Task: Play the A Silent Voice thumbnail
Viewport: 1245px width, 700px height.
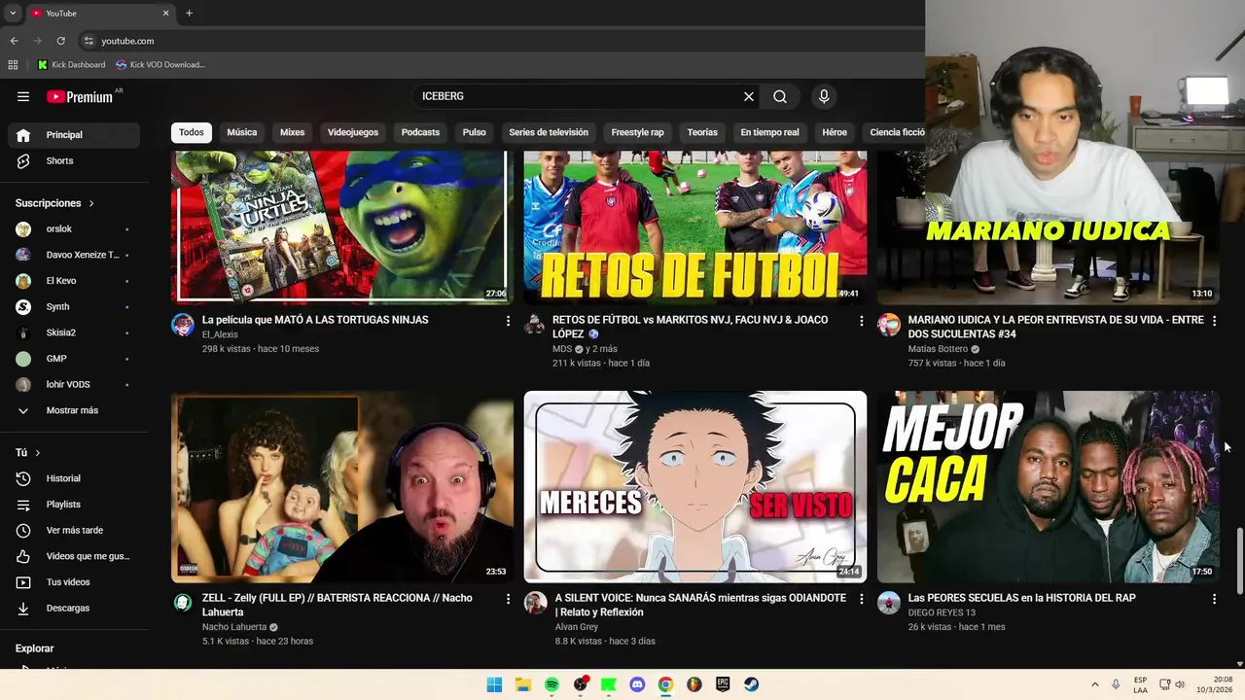Action: click(x=695, y=486)
